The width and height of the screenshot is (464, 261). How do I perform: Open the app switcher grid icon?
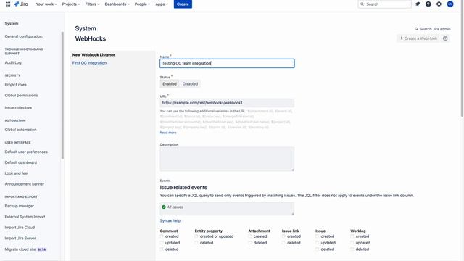point(8,4)
